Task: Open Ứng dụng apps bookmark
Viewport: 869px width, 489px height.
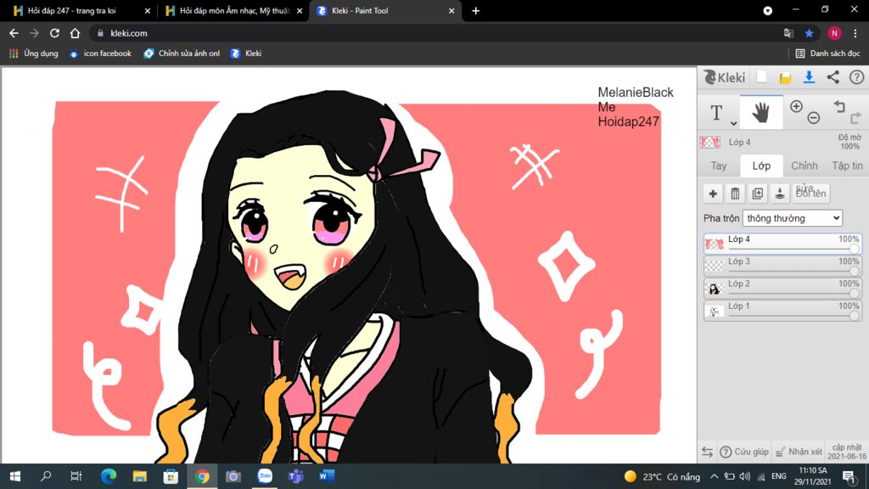Action: click(x=34, y=53)
